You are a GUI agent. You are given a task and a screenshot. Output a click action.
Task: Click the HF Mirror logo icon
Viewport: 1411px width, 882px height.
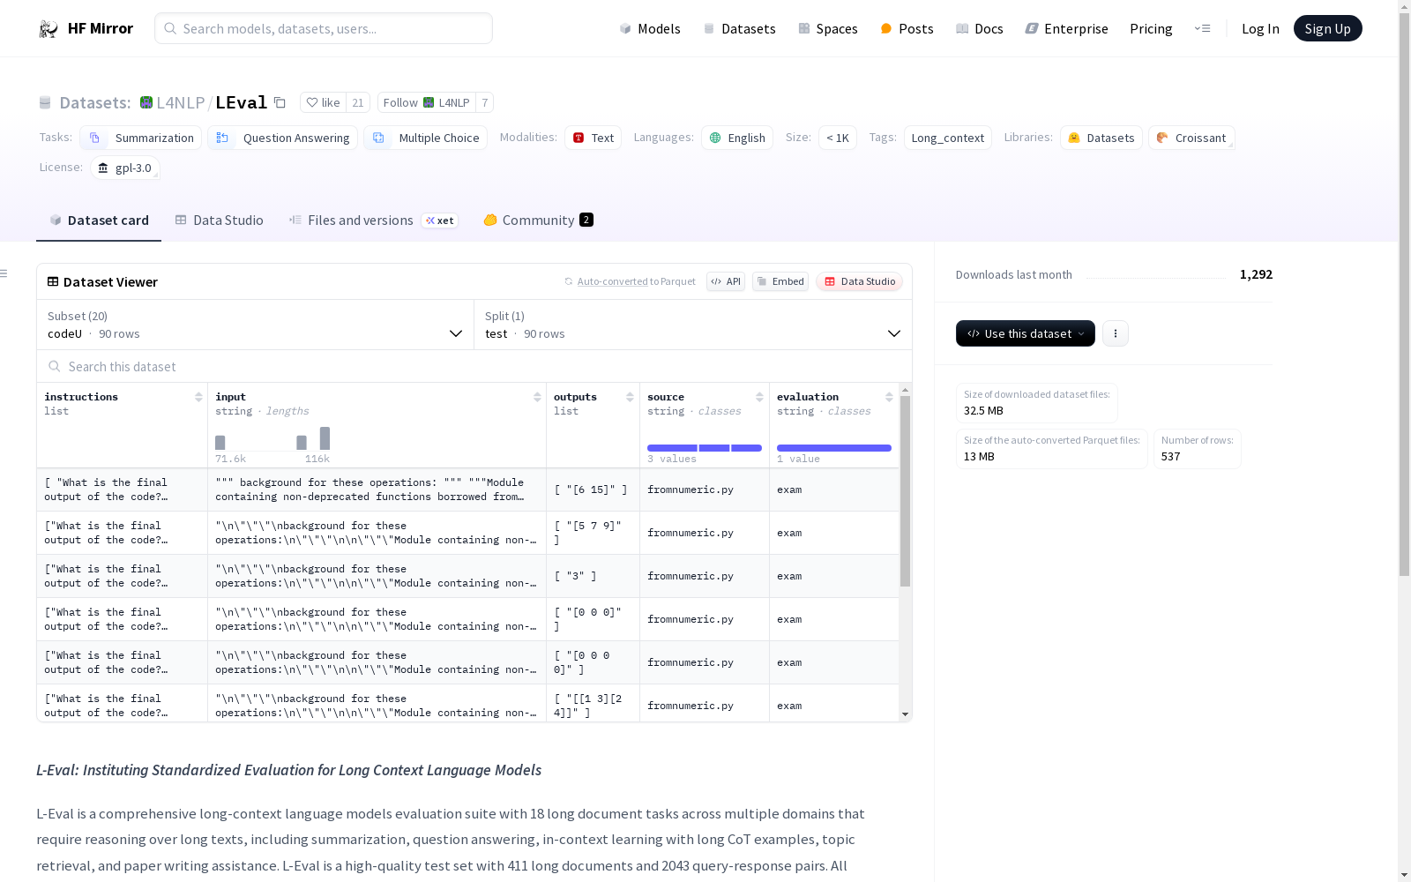tap(48, 29)
